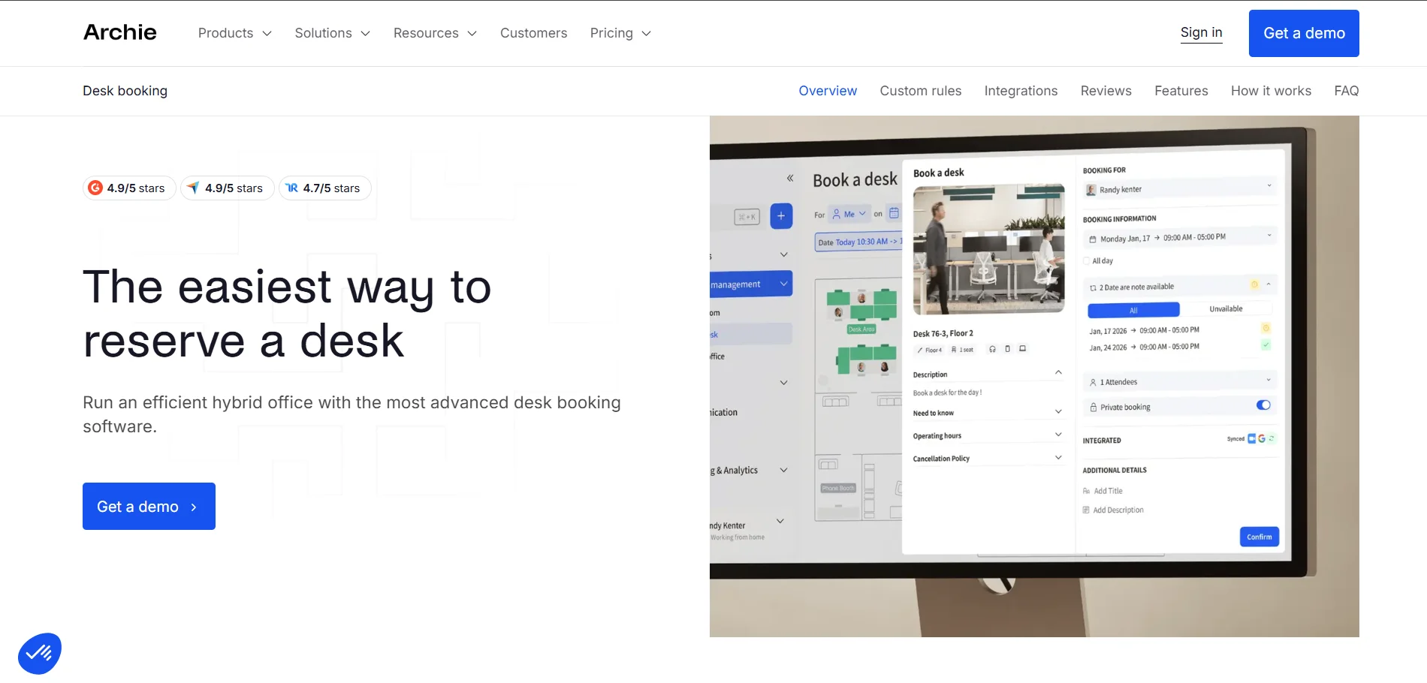Click the Google sync icon under Integrated
1427x683 pixels.
click(1263, 439)
